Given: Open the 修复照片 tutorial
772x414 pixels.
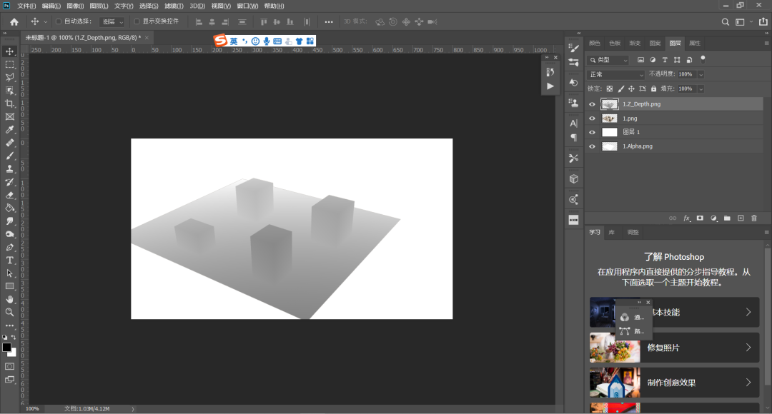Looking at the screenshot, I should (x=675, y=348).
